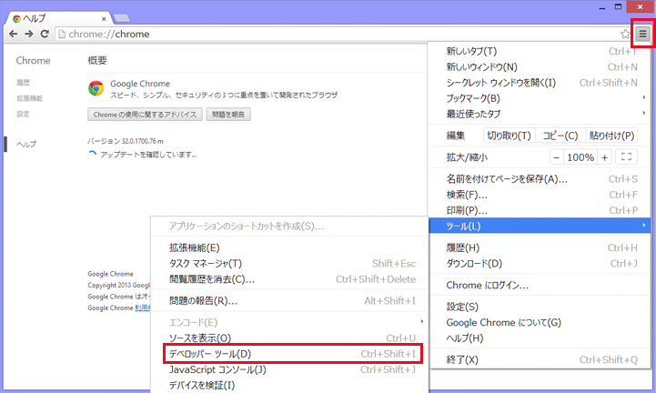Toggle fullscreen mode icon in zoom row
Viewport: 656px width, 393px height.
pyautogui.click(x=626, y=157)
